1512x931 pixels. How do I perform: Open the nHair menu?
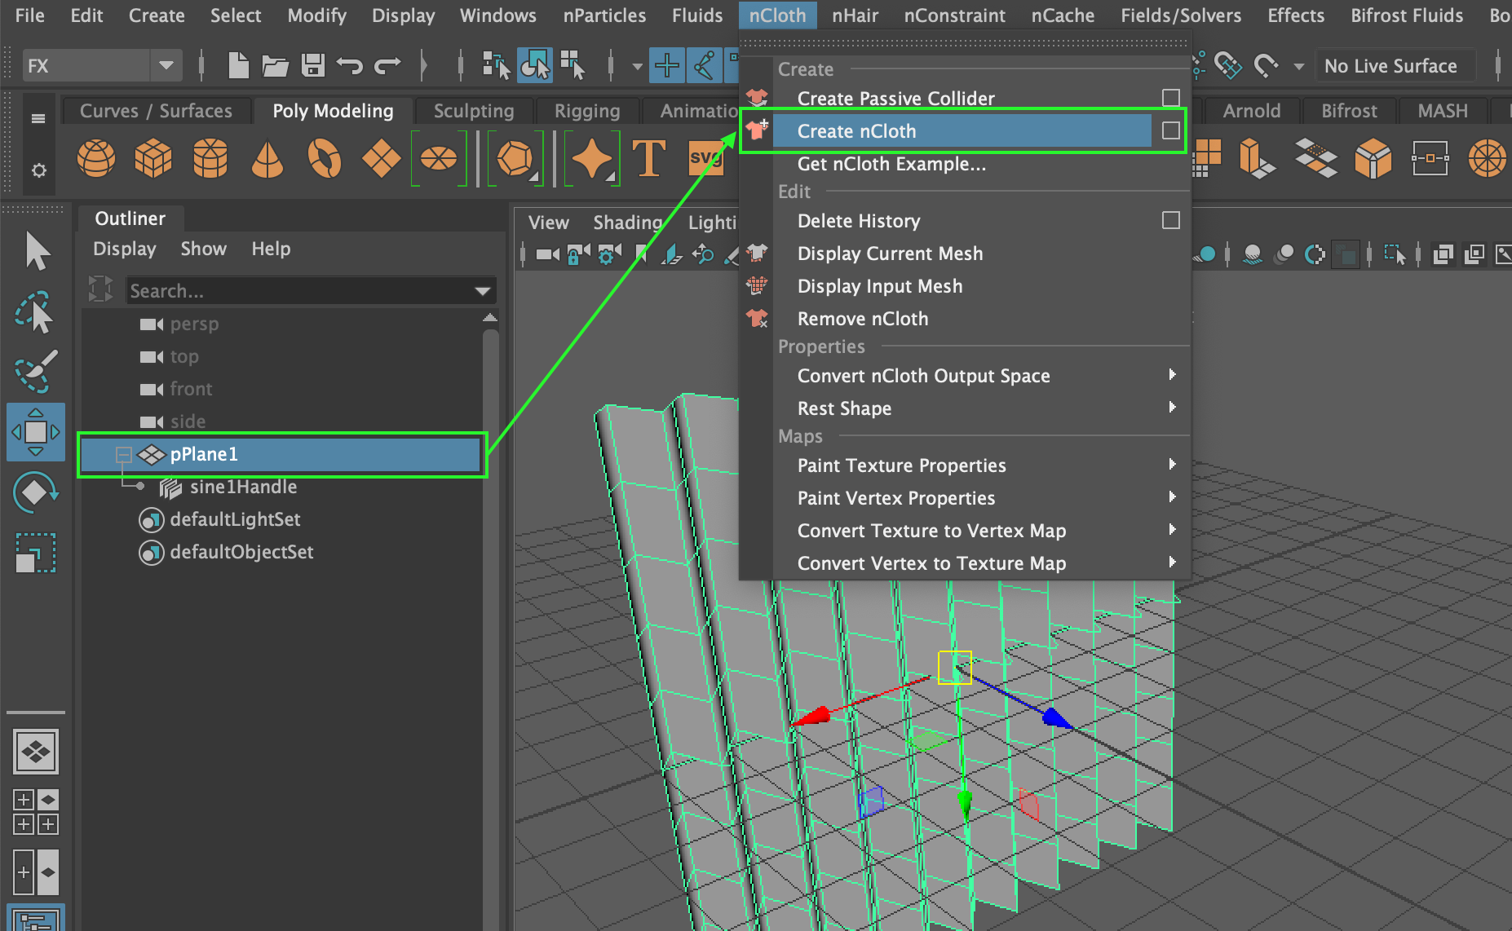(855, 15)
